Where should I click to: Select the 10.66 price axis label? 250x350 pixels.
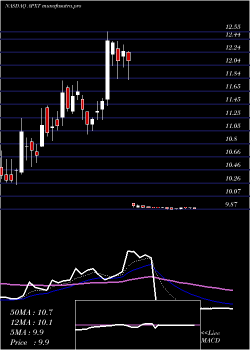coord(233,152)
